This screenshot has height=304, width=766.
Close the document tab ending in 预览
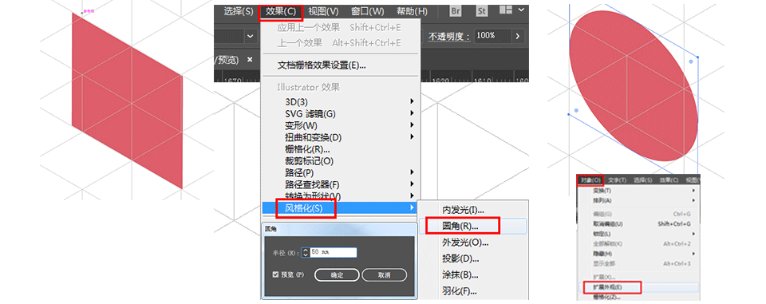[250, 59]
